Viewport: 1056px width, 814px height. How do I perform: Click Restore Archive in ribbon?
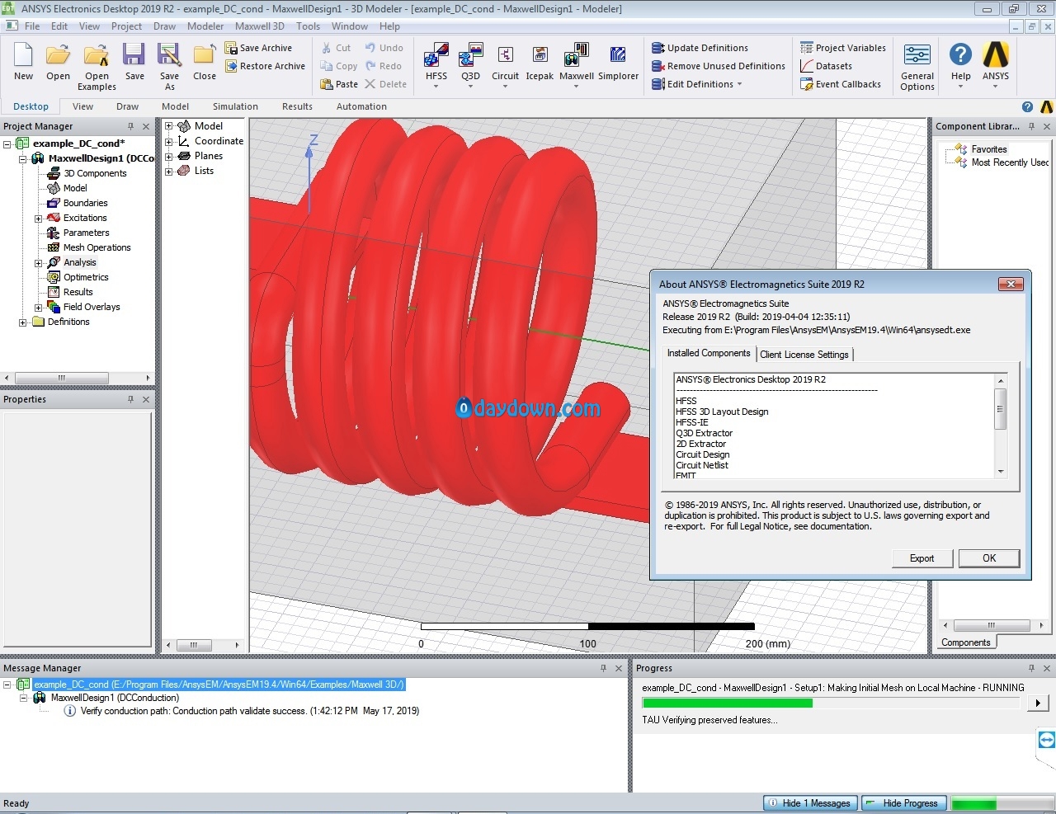pyautogui.click(x=265, y=66)
